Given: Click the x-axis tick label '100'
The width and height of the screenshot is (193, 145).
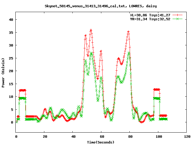Looking at the screenshot, I should [x=159, y=137].
